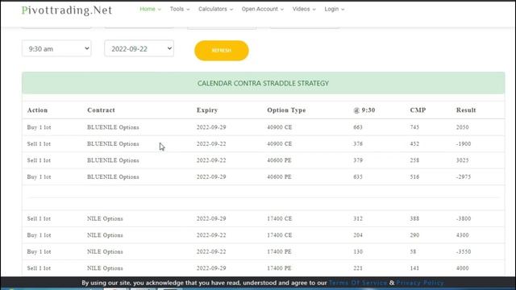Open the Home menu
The width and height of the screenshot is (516, 290).
pos(151,9)
